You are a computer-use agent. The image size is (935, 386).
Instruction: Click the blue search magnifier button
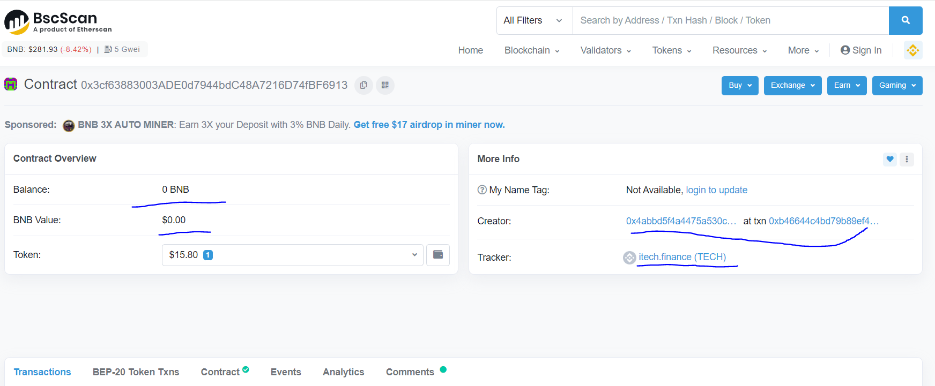point(906,20)
